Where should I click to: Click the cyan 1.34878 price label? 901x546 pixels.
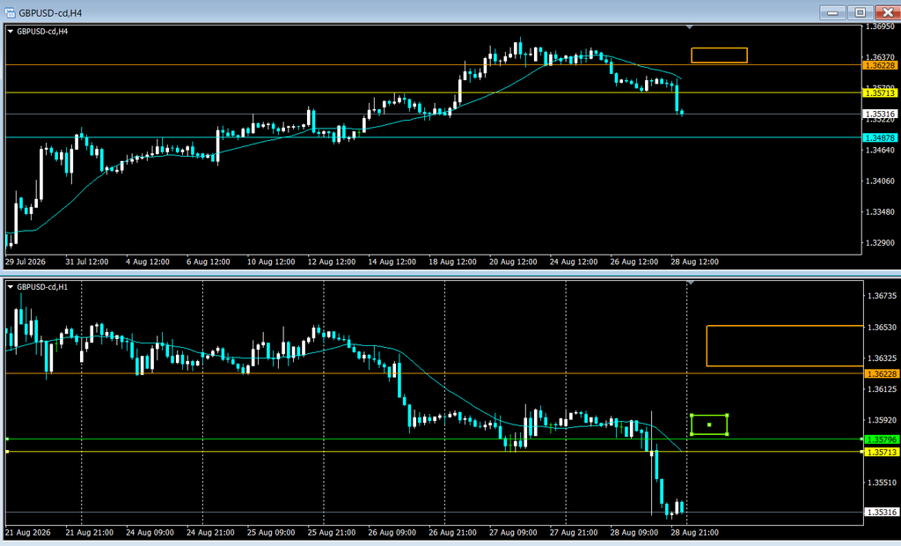pos(880,138)
